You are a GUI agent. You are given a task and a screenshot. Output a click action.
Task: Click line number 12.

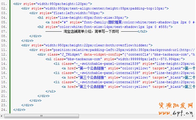4,54
